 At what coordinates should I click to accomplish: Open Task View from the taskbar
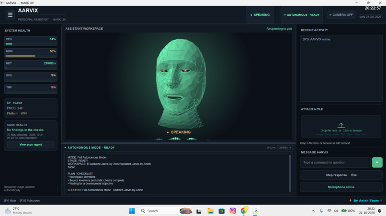tap(199, 211)
